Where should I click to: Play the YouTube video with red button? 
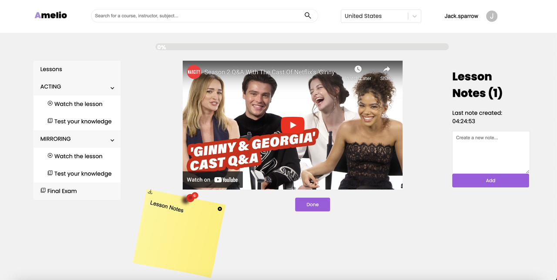click(292, 125)
